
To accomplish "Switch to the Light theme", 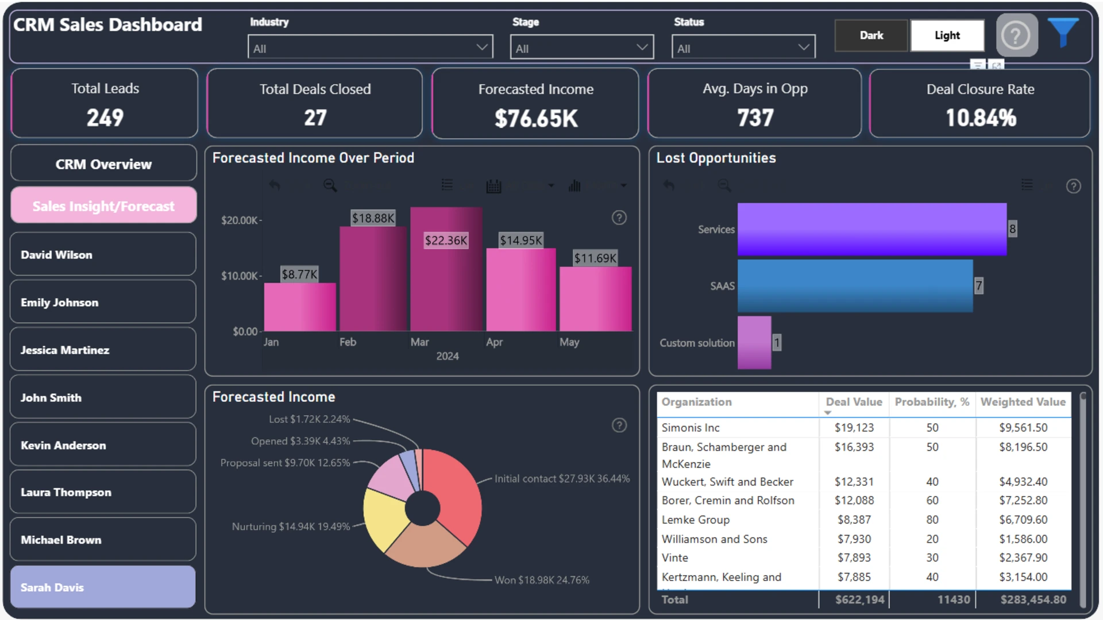I will [x=947, y=36].
